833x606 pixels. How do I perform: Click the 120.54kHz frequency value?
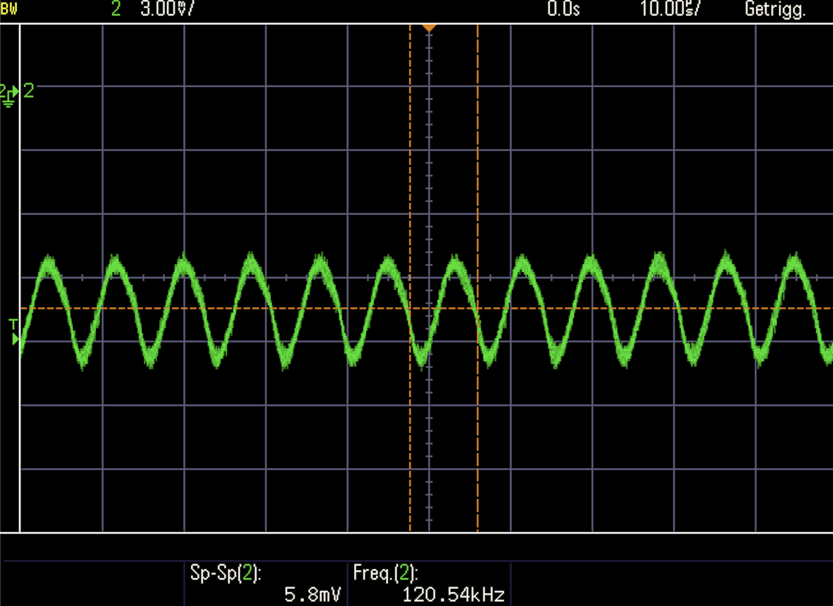point(453,594)
